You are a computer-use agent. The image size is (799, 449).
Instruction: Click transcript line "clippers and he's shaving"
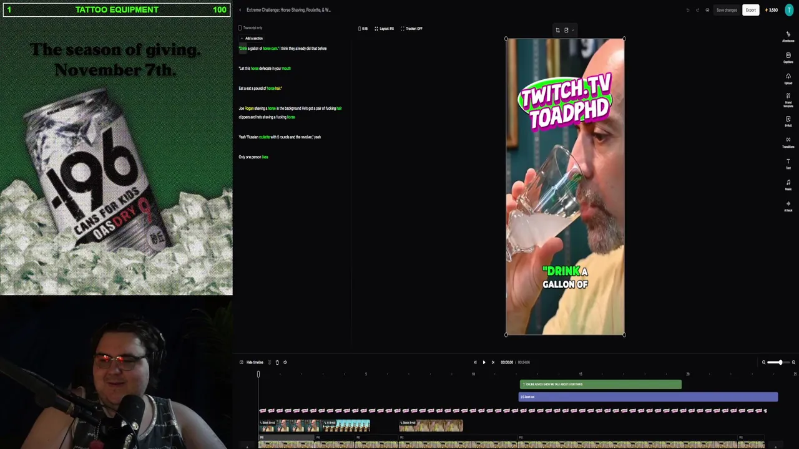[x=267, y=117]
